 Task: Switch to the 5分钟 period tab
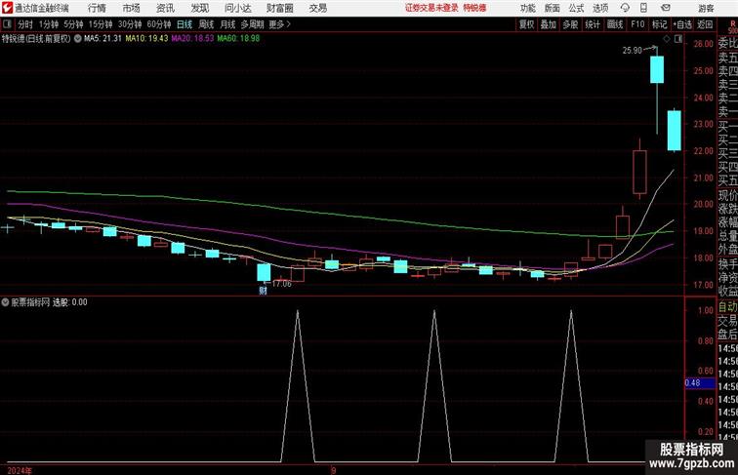[x=73, y=24]
